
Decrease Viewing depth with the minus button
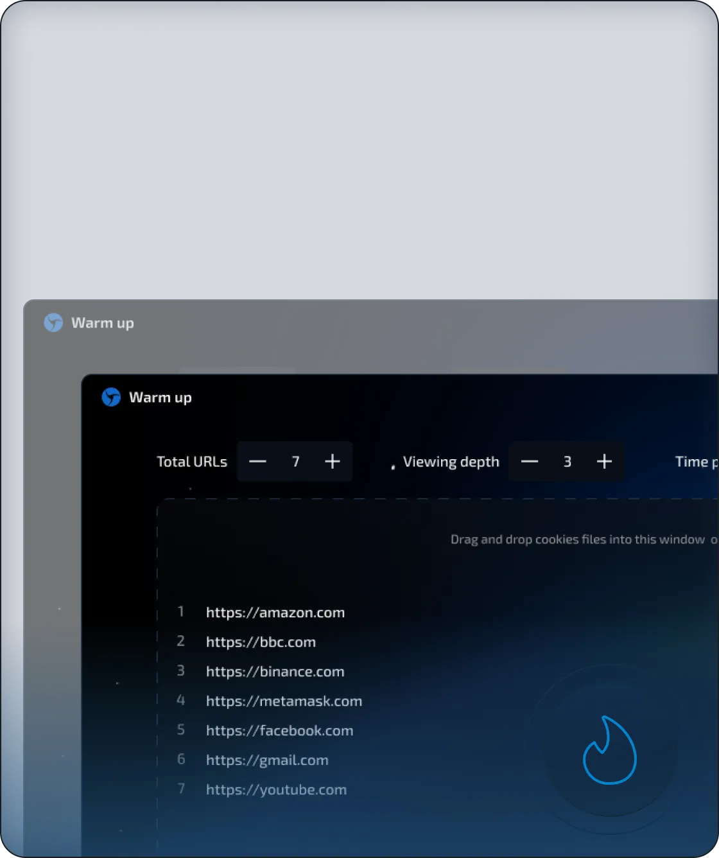coord(530,462)
